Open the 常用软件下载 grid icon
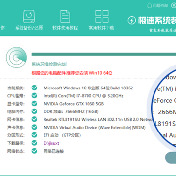Screen dimensions: 176x176 pyautogui.click(x=102, y=16)
